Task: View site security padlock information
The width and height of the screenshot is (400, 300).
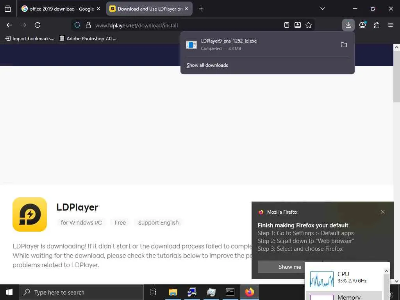Action: tap(88, 25)
